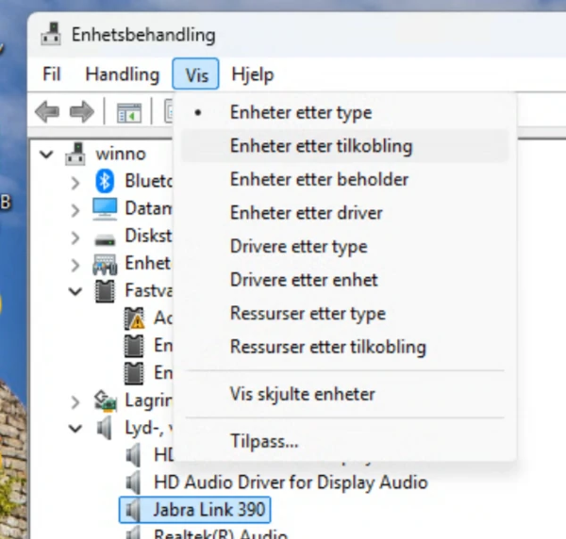The image size is (566, 539).
Task: Click the warning firmware icon beside Ac
Action: (134, 318)
